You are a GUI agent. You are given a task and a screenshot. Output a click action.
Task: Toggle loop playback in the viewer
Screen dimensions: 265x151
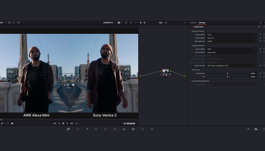77,123
